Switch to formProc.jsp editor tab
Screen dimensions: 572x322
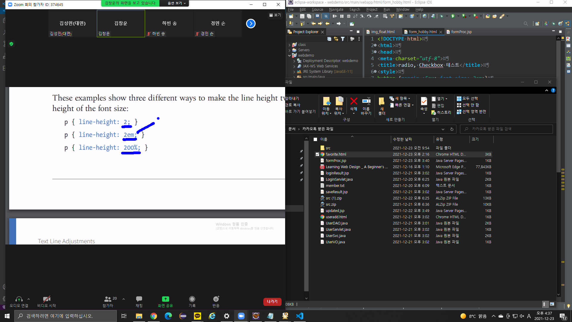[461, 32]
